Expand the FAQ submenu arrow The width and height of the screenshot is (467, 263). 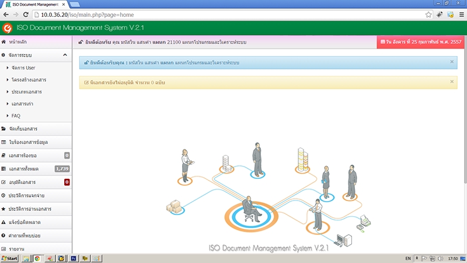[8, 116]
